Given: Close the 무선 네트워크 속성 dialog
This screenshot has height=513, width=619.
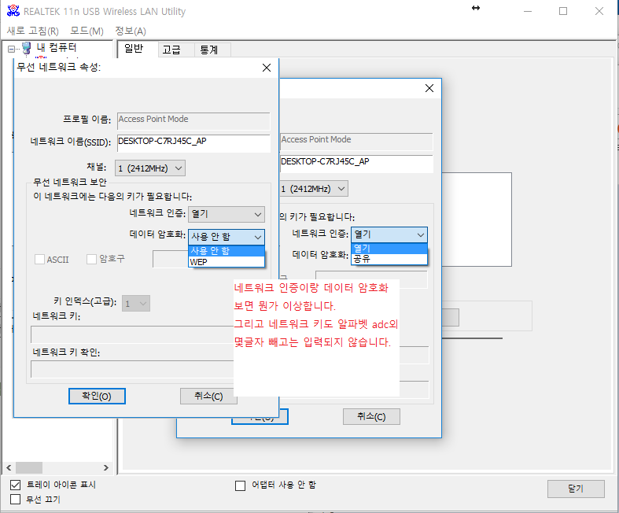Looking at the screenshot, I should coord(267,68).
